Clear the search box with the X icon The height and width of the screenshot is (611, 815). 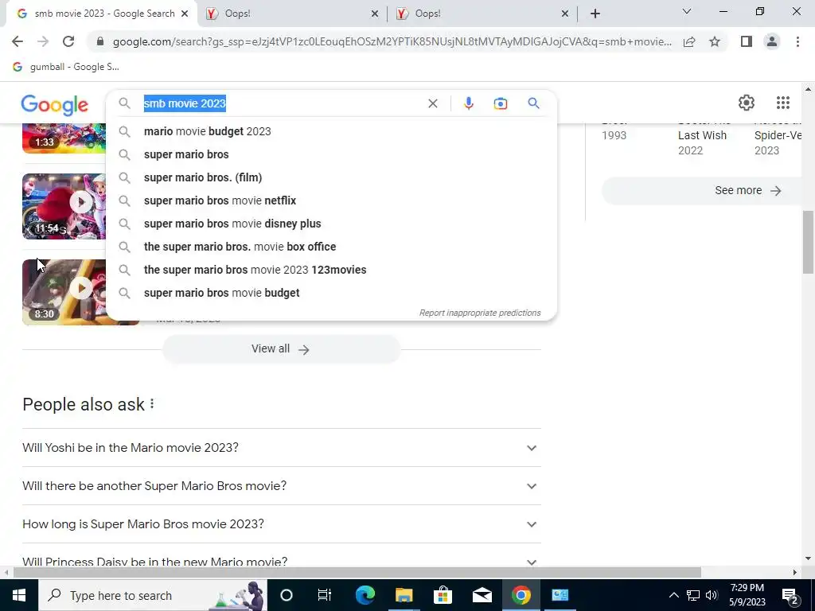(432, 103)
